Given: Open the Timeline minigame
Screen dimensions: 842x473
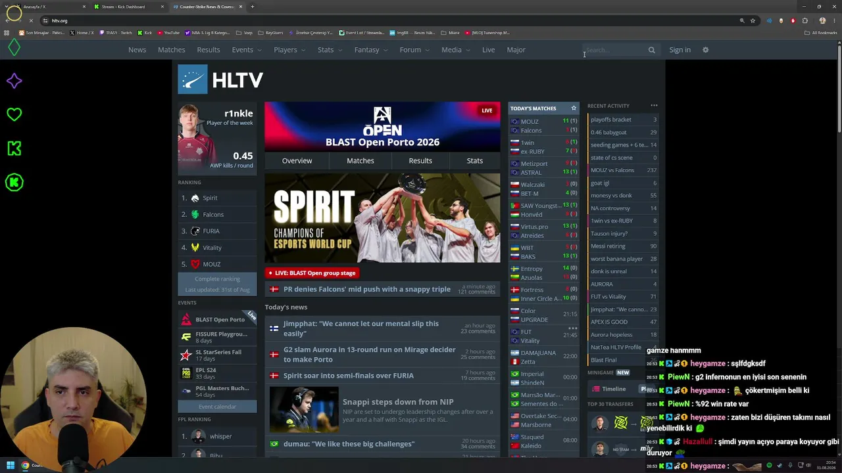Looking at the screenshot, I should 614,389.
